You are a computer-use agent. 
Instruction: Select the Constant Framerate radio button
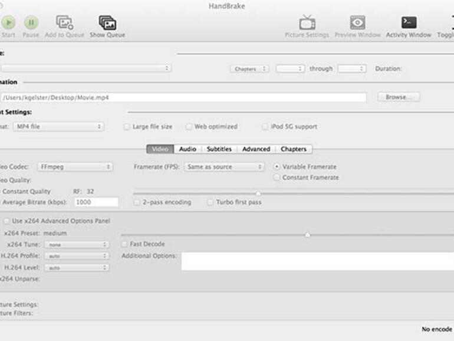tap(277, 178)
